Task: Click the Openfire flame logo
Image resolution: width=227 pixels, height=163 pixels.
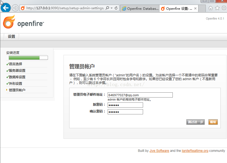Action: (x=9, y=22)
